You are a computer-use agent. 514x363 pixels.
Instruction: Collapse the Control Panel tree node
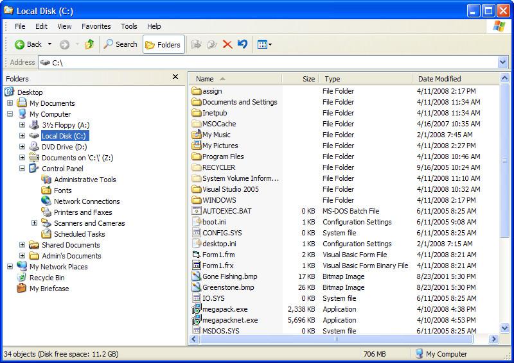(x=22, y=169)
